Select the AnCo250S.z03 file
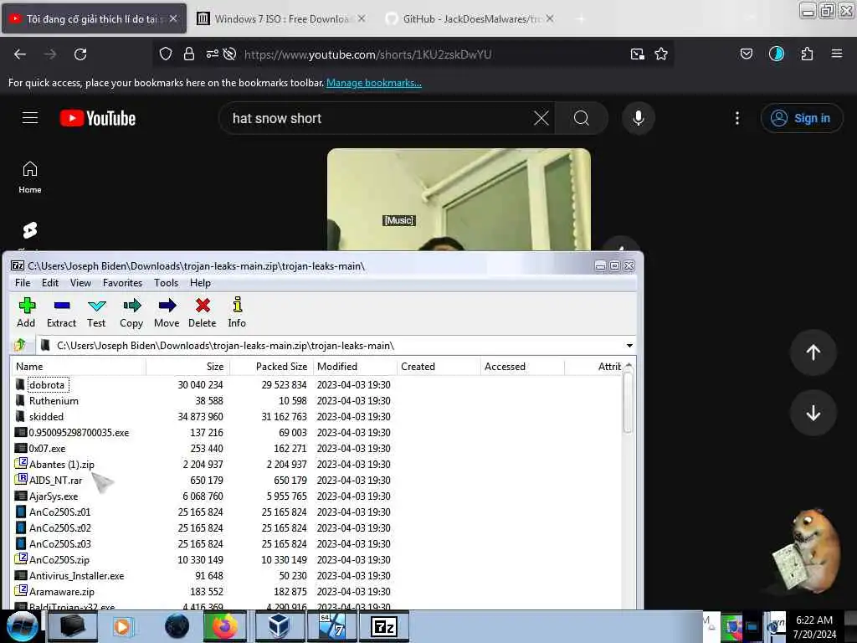857x643 pixels. (x=60, y=543)
